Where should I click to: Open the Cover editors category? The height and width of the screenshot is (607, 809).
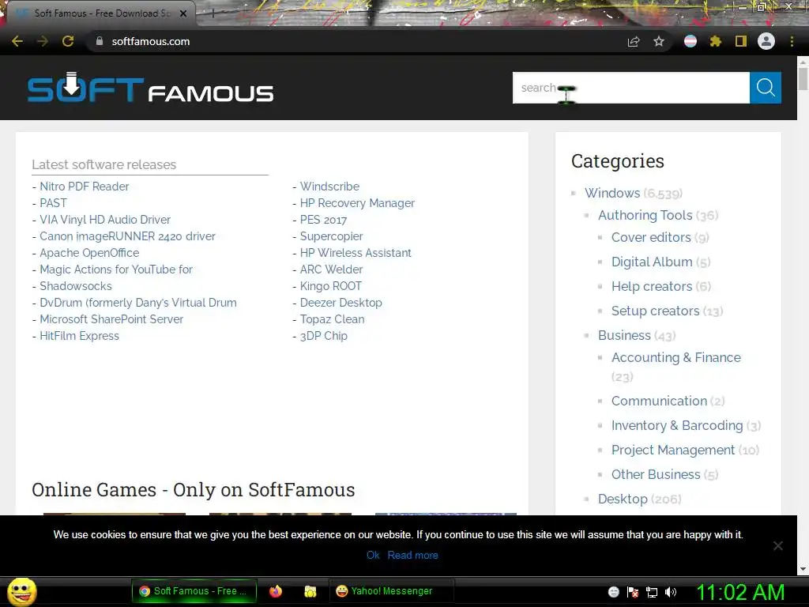(651, 237)
